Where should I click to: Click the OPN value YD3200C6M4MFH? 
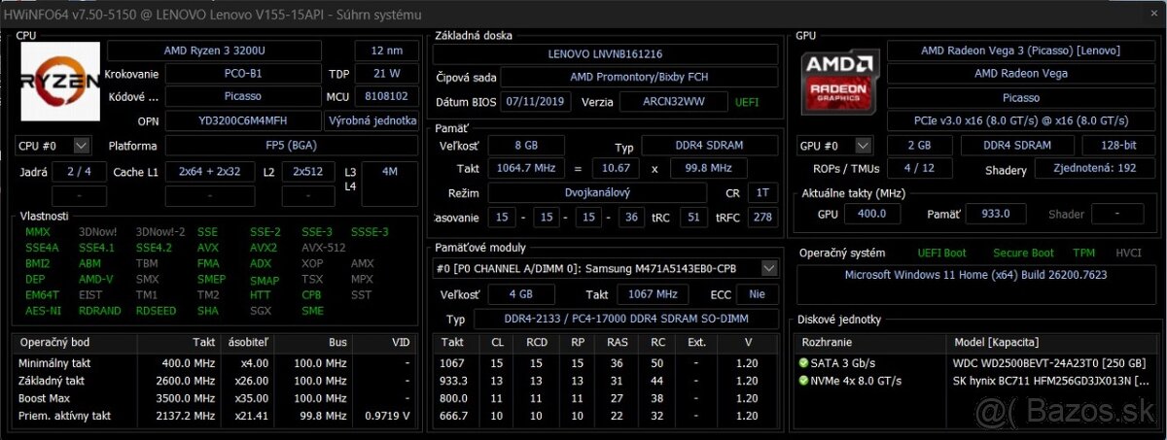click(243, 120)
